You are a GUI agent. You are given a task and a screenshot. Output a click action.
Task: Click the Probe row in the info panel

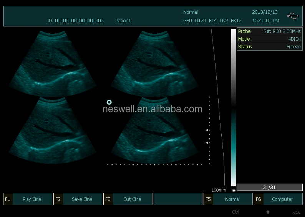coord(270,31)
